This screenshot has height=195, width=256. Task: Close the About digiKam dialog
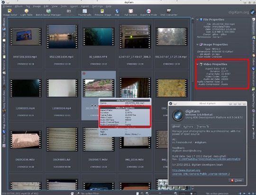(x=236, y=180)
